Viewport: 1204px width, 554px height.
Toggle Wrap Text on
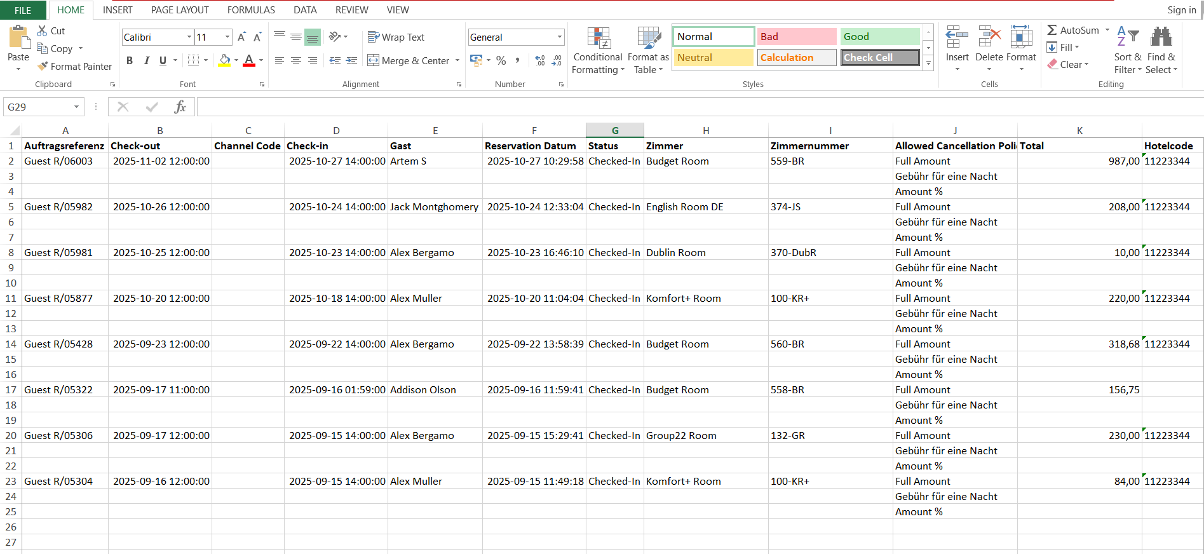pyautogui.click(x=396, y=37)
